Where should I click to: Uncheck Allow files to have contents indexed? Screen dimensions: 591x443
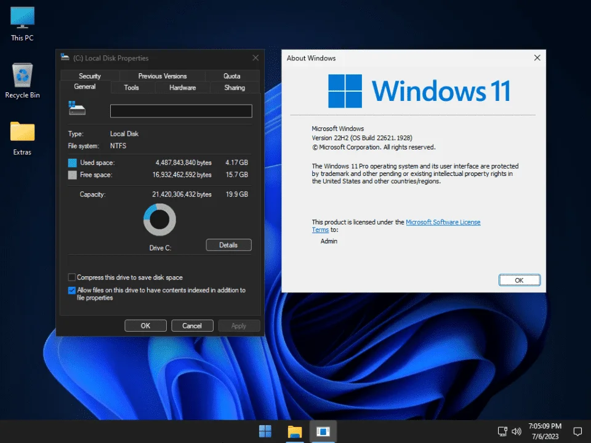pyautogui.click(x=71, y=290)
